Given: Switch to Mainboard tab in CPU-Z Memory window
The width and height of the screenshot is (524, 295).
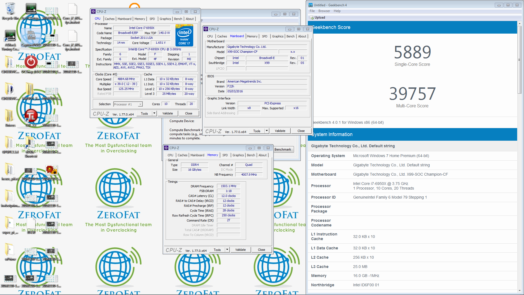Looking at the screenshot, I should (197, 155).
